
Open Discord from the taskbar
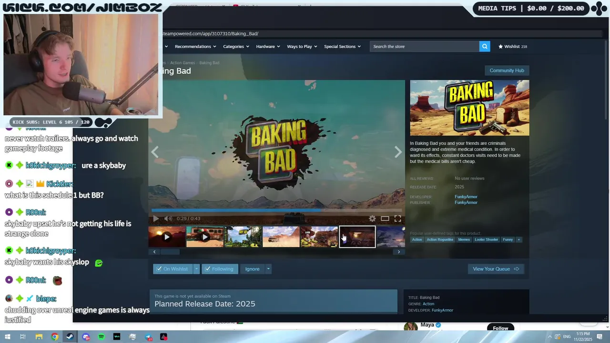pos(86,337)
